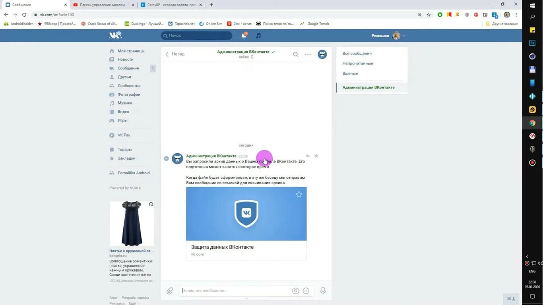The height and width of the screenshot is (305, 543).
Task: Expand the Ромашка profile dropdown arrow
Action: click(x=404, y=36)
